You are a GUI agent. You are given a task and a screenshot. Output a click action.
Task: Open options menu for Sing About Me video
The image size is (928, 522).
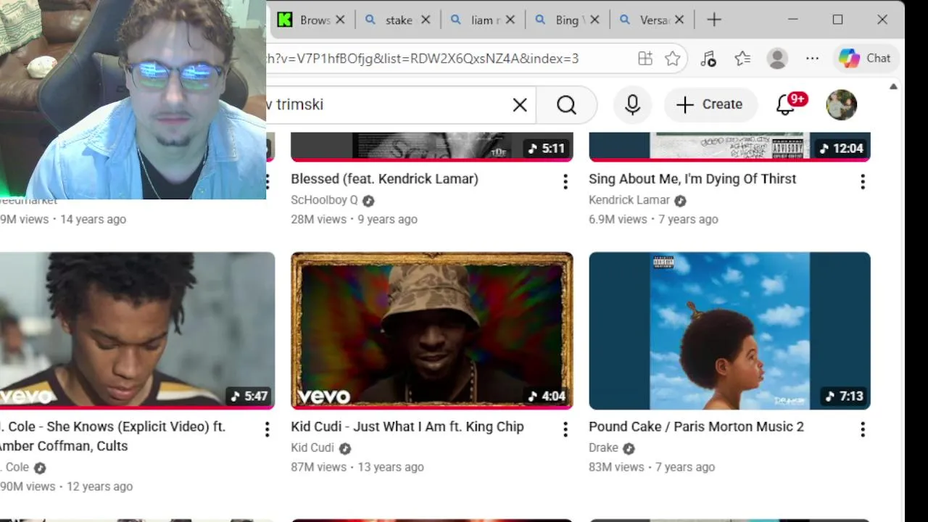tap(863, 182)
